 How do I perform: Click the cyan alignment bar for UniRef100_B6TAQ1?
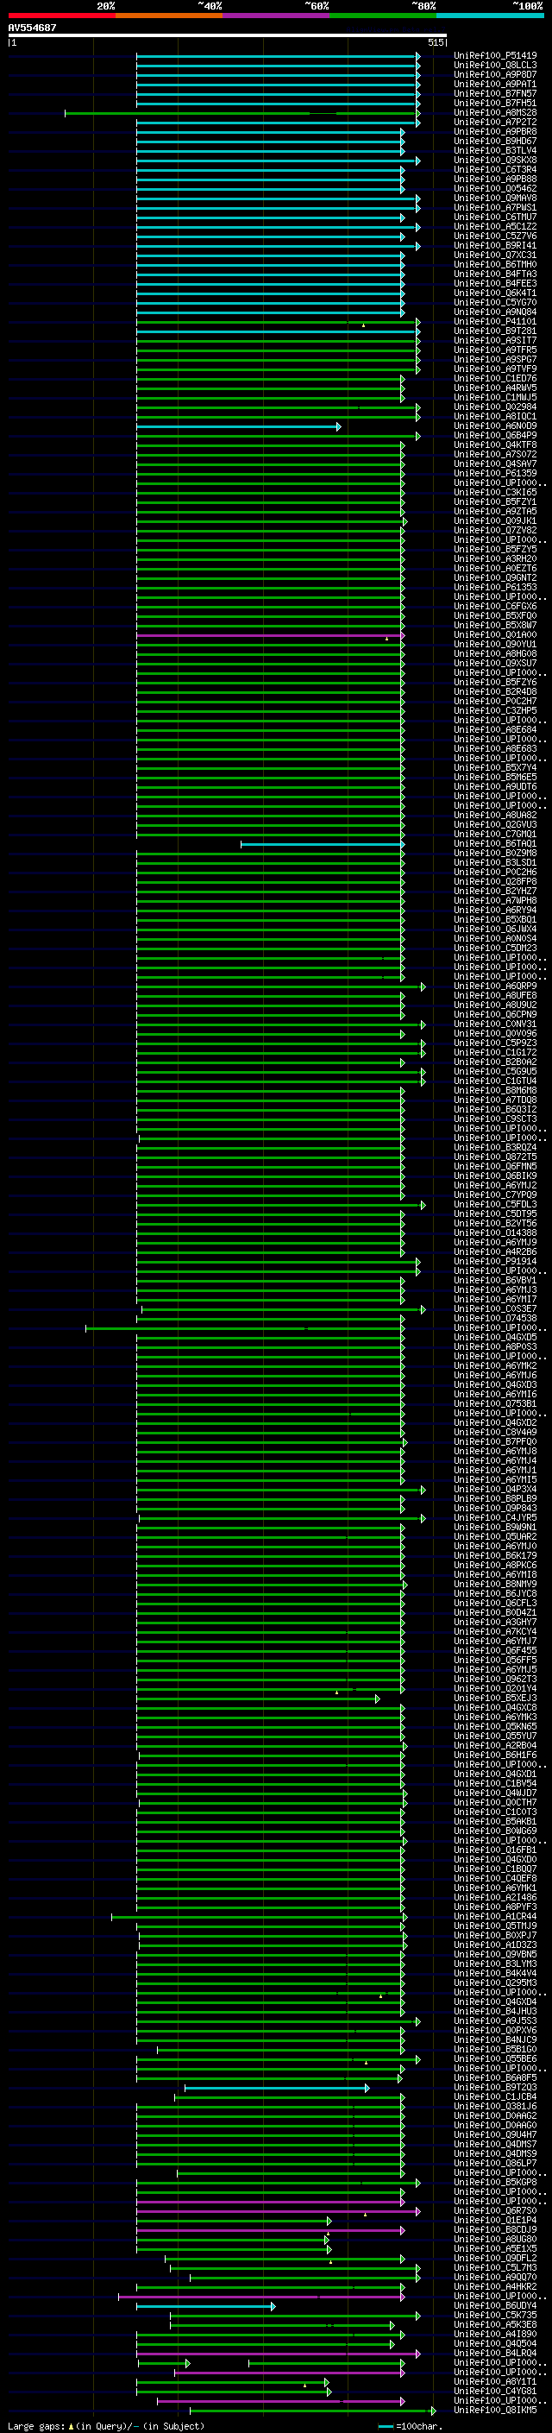coord(323,844)
